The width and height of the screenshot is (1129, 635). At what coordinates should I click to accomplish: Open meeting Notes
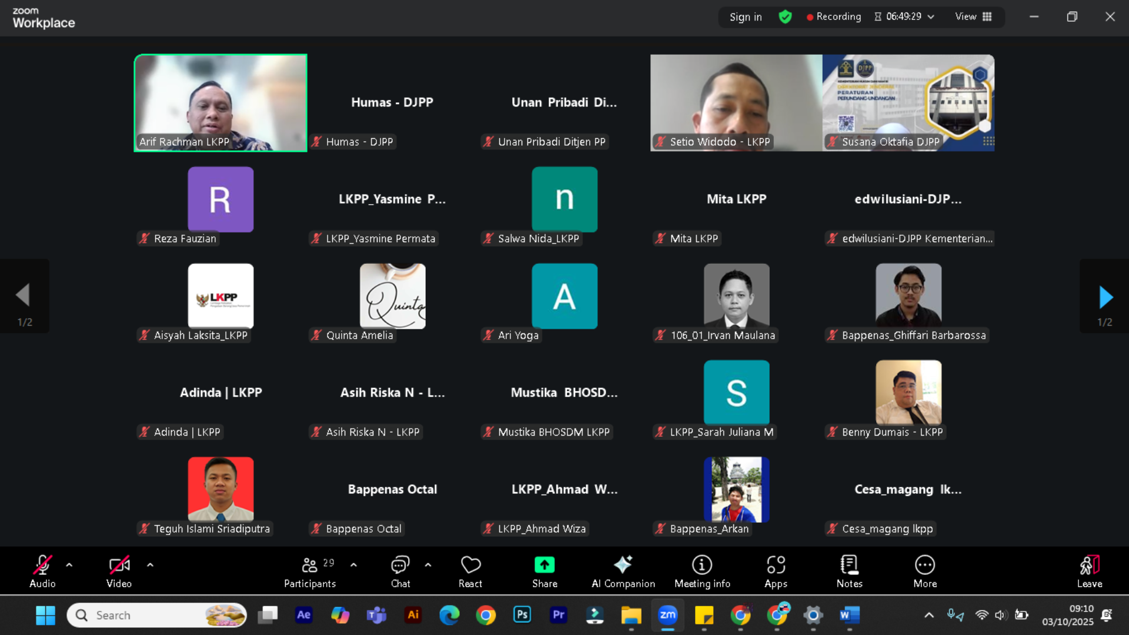tap(849, 571)
